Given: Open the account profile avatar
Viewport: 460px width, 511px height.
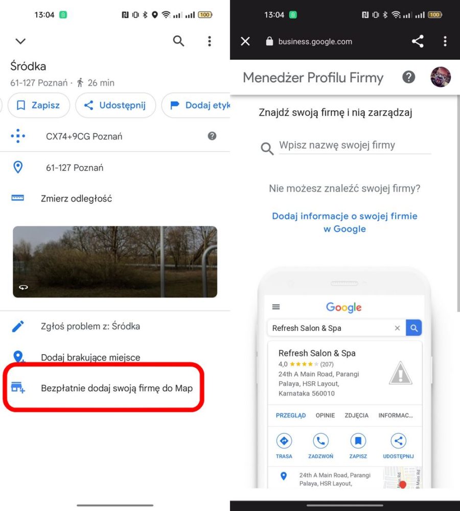Looking at the screenshot, I should [441, 77].
